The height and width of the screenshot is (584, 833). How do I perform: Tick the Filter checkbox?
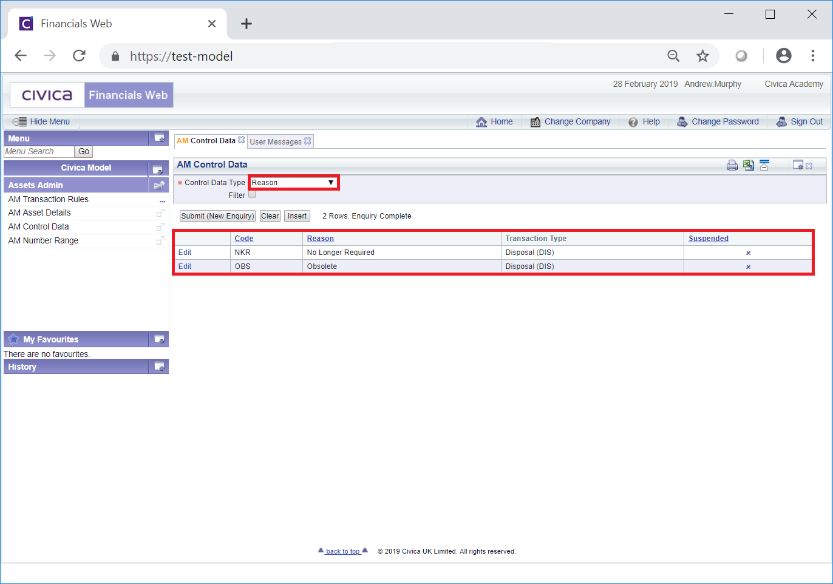click(252, 195)
